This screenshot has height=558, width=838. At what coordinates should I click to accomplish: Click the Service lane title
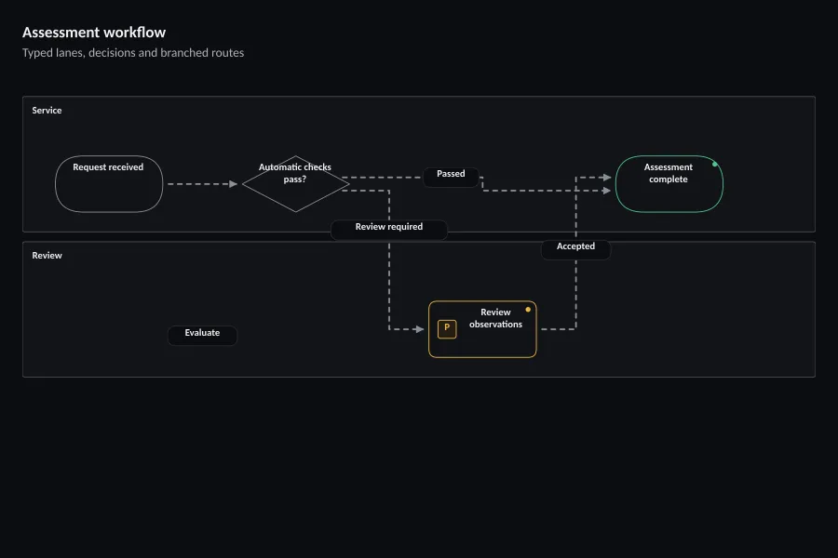[47, 111]
